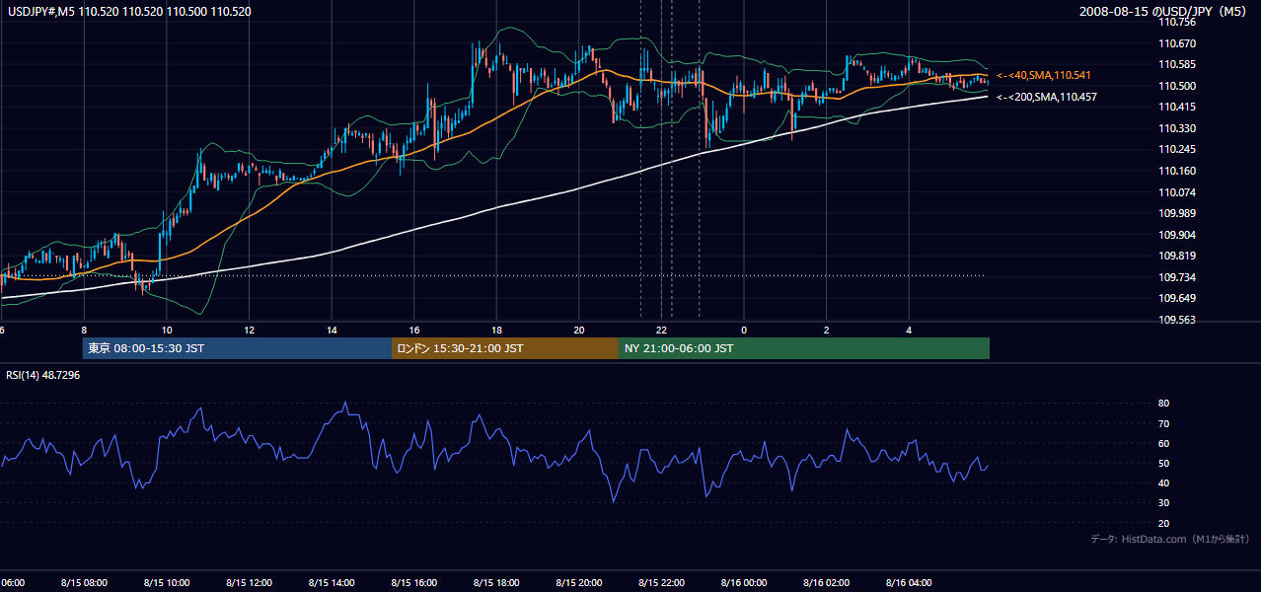1261x592 pixels.
Task: Click the 8/16 00:00 date label at bottom
Action: coord(744,582)
